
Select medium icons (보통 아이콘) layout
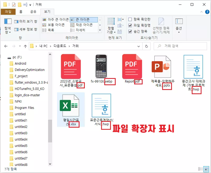tap(54, 25)
